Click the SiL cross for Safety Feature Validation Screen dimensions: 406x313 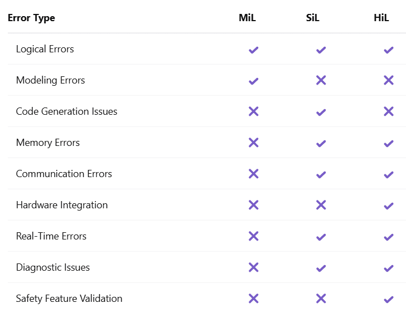[x=321, y=299]
